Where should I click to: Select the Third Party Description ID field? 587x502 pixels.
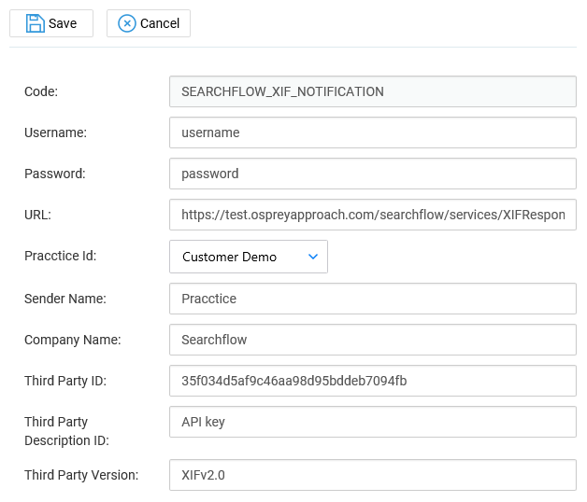point(373,422)
